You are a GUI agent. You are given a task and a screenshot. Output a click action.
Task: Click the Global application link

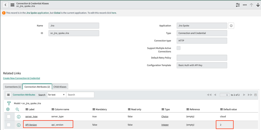pos(57,13)
